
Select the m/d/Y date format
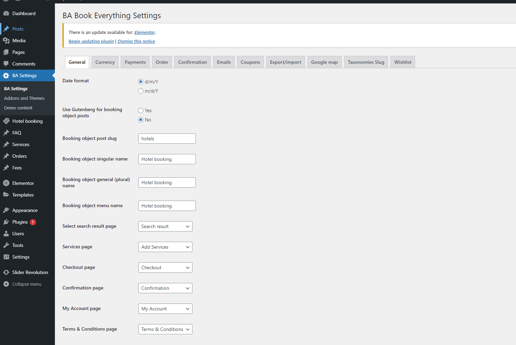(x=141, y=91)
